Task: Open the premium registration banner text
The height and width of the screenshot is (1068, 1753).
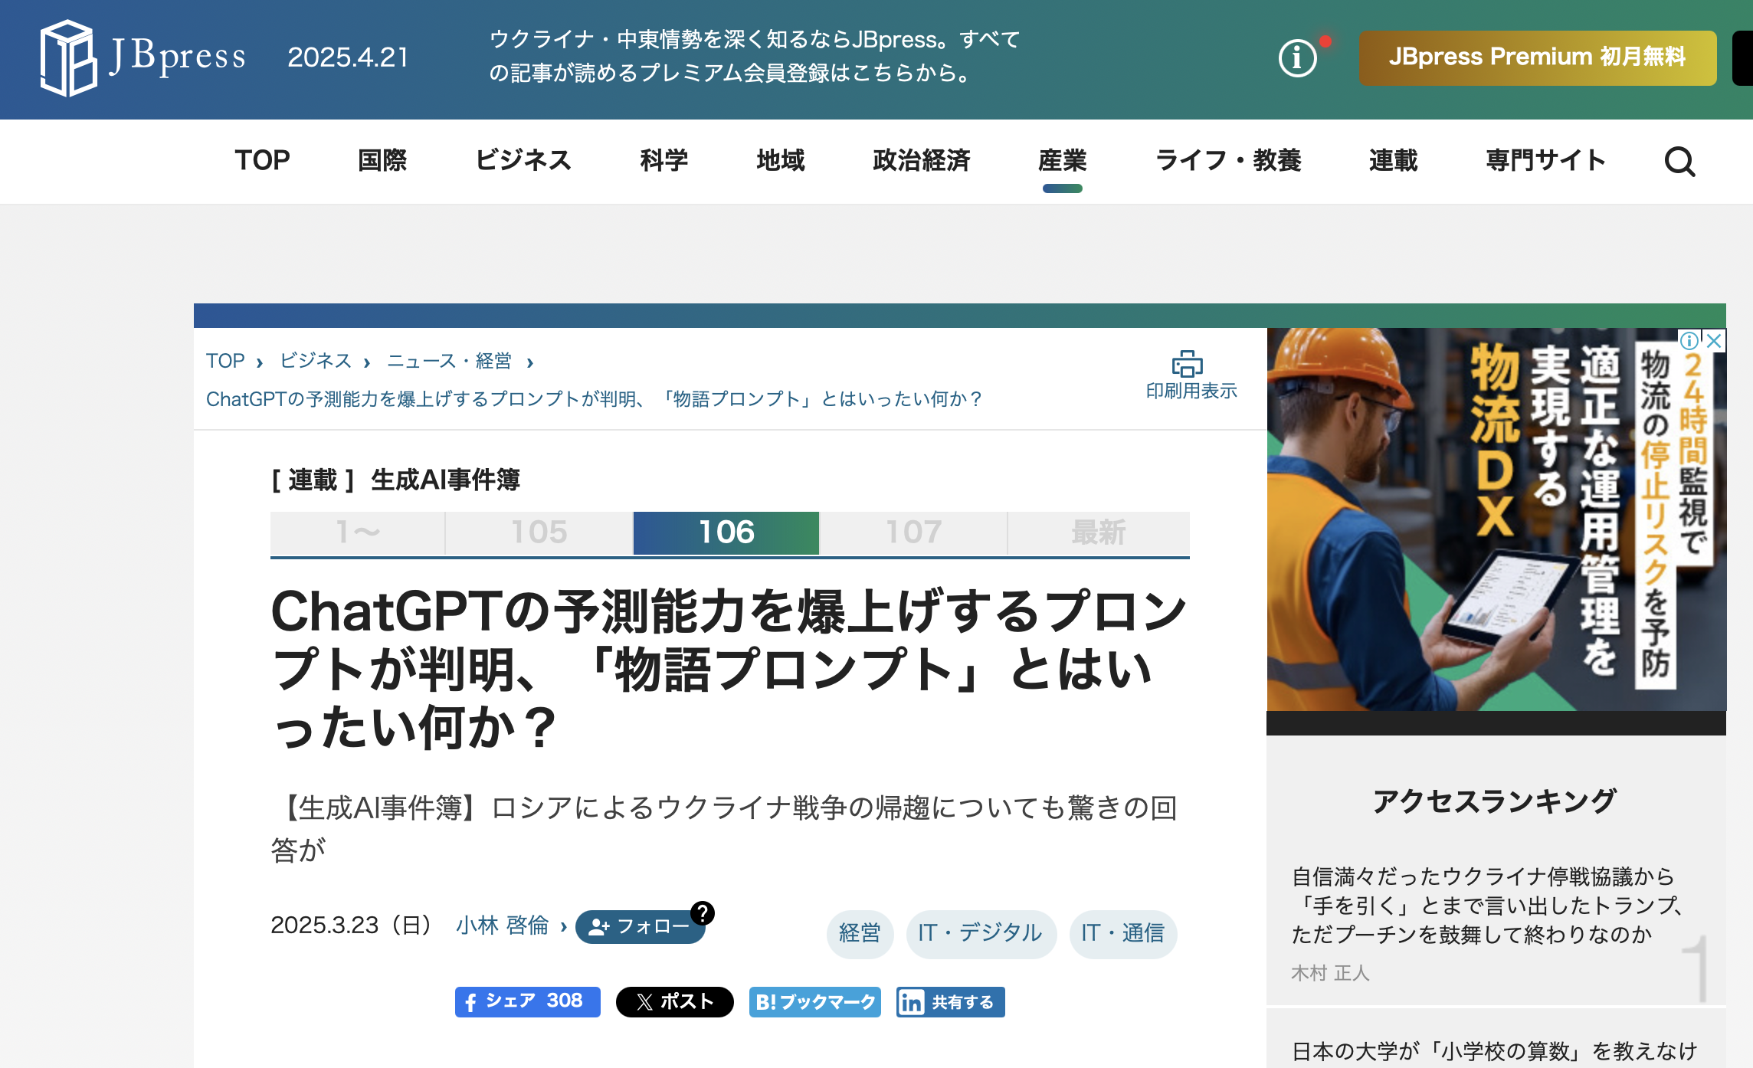Action: [754, 56]
